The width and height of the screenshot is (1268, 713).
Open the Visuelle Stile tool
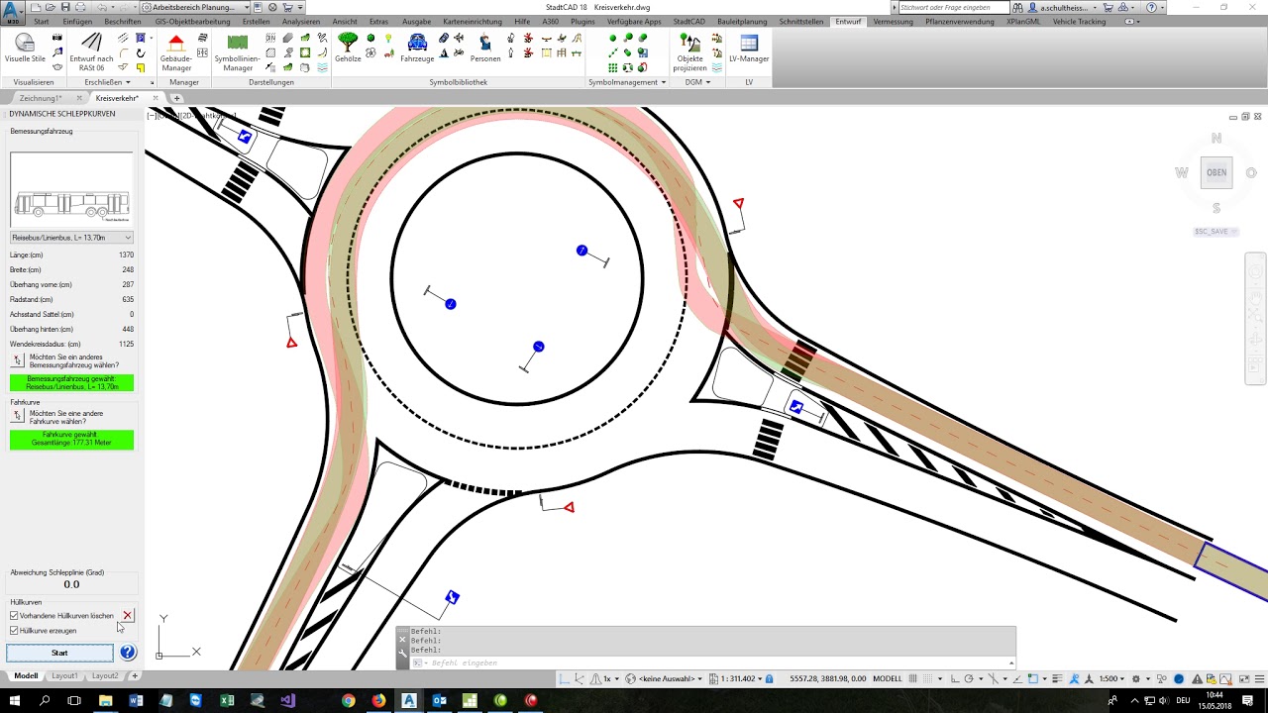pos(25,49)
